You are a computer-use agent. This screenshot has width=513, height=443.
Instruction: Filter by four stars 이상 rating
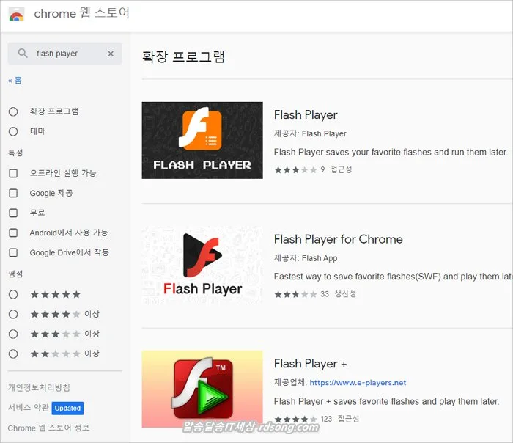coord(13,314)
